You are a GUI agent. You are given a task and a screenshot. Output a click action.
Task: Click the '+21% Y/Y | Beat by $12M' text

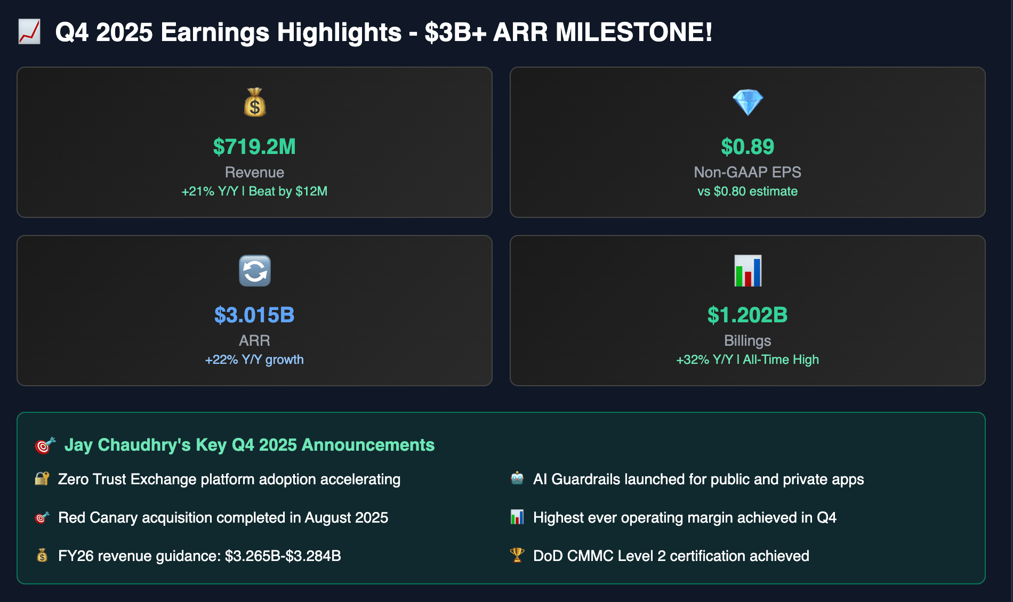pos(254,191)
